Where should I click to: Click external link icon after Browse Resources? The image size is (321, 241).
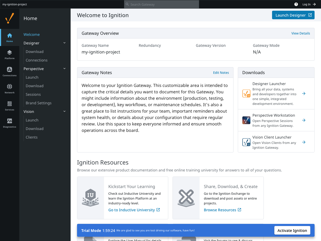240,210
